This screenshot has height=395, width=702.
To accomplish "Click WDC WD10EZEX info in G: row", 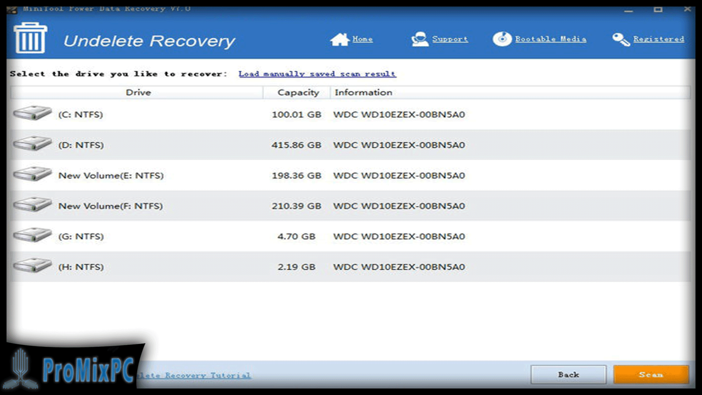I will click(x=399, y=236).
